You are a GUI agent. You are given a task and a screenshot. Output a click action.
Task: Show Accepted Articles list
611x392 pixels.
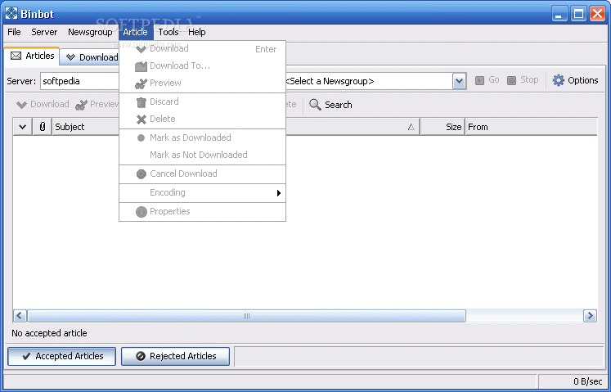(x=61, y=356)
